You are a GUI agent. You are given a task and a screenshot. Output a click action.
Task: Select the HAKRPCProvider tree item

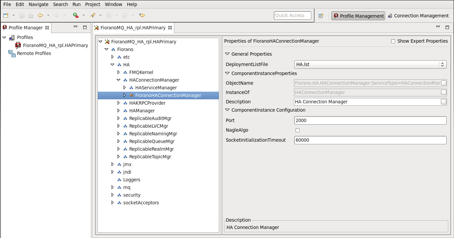147,103
